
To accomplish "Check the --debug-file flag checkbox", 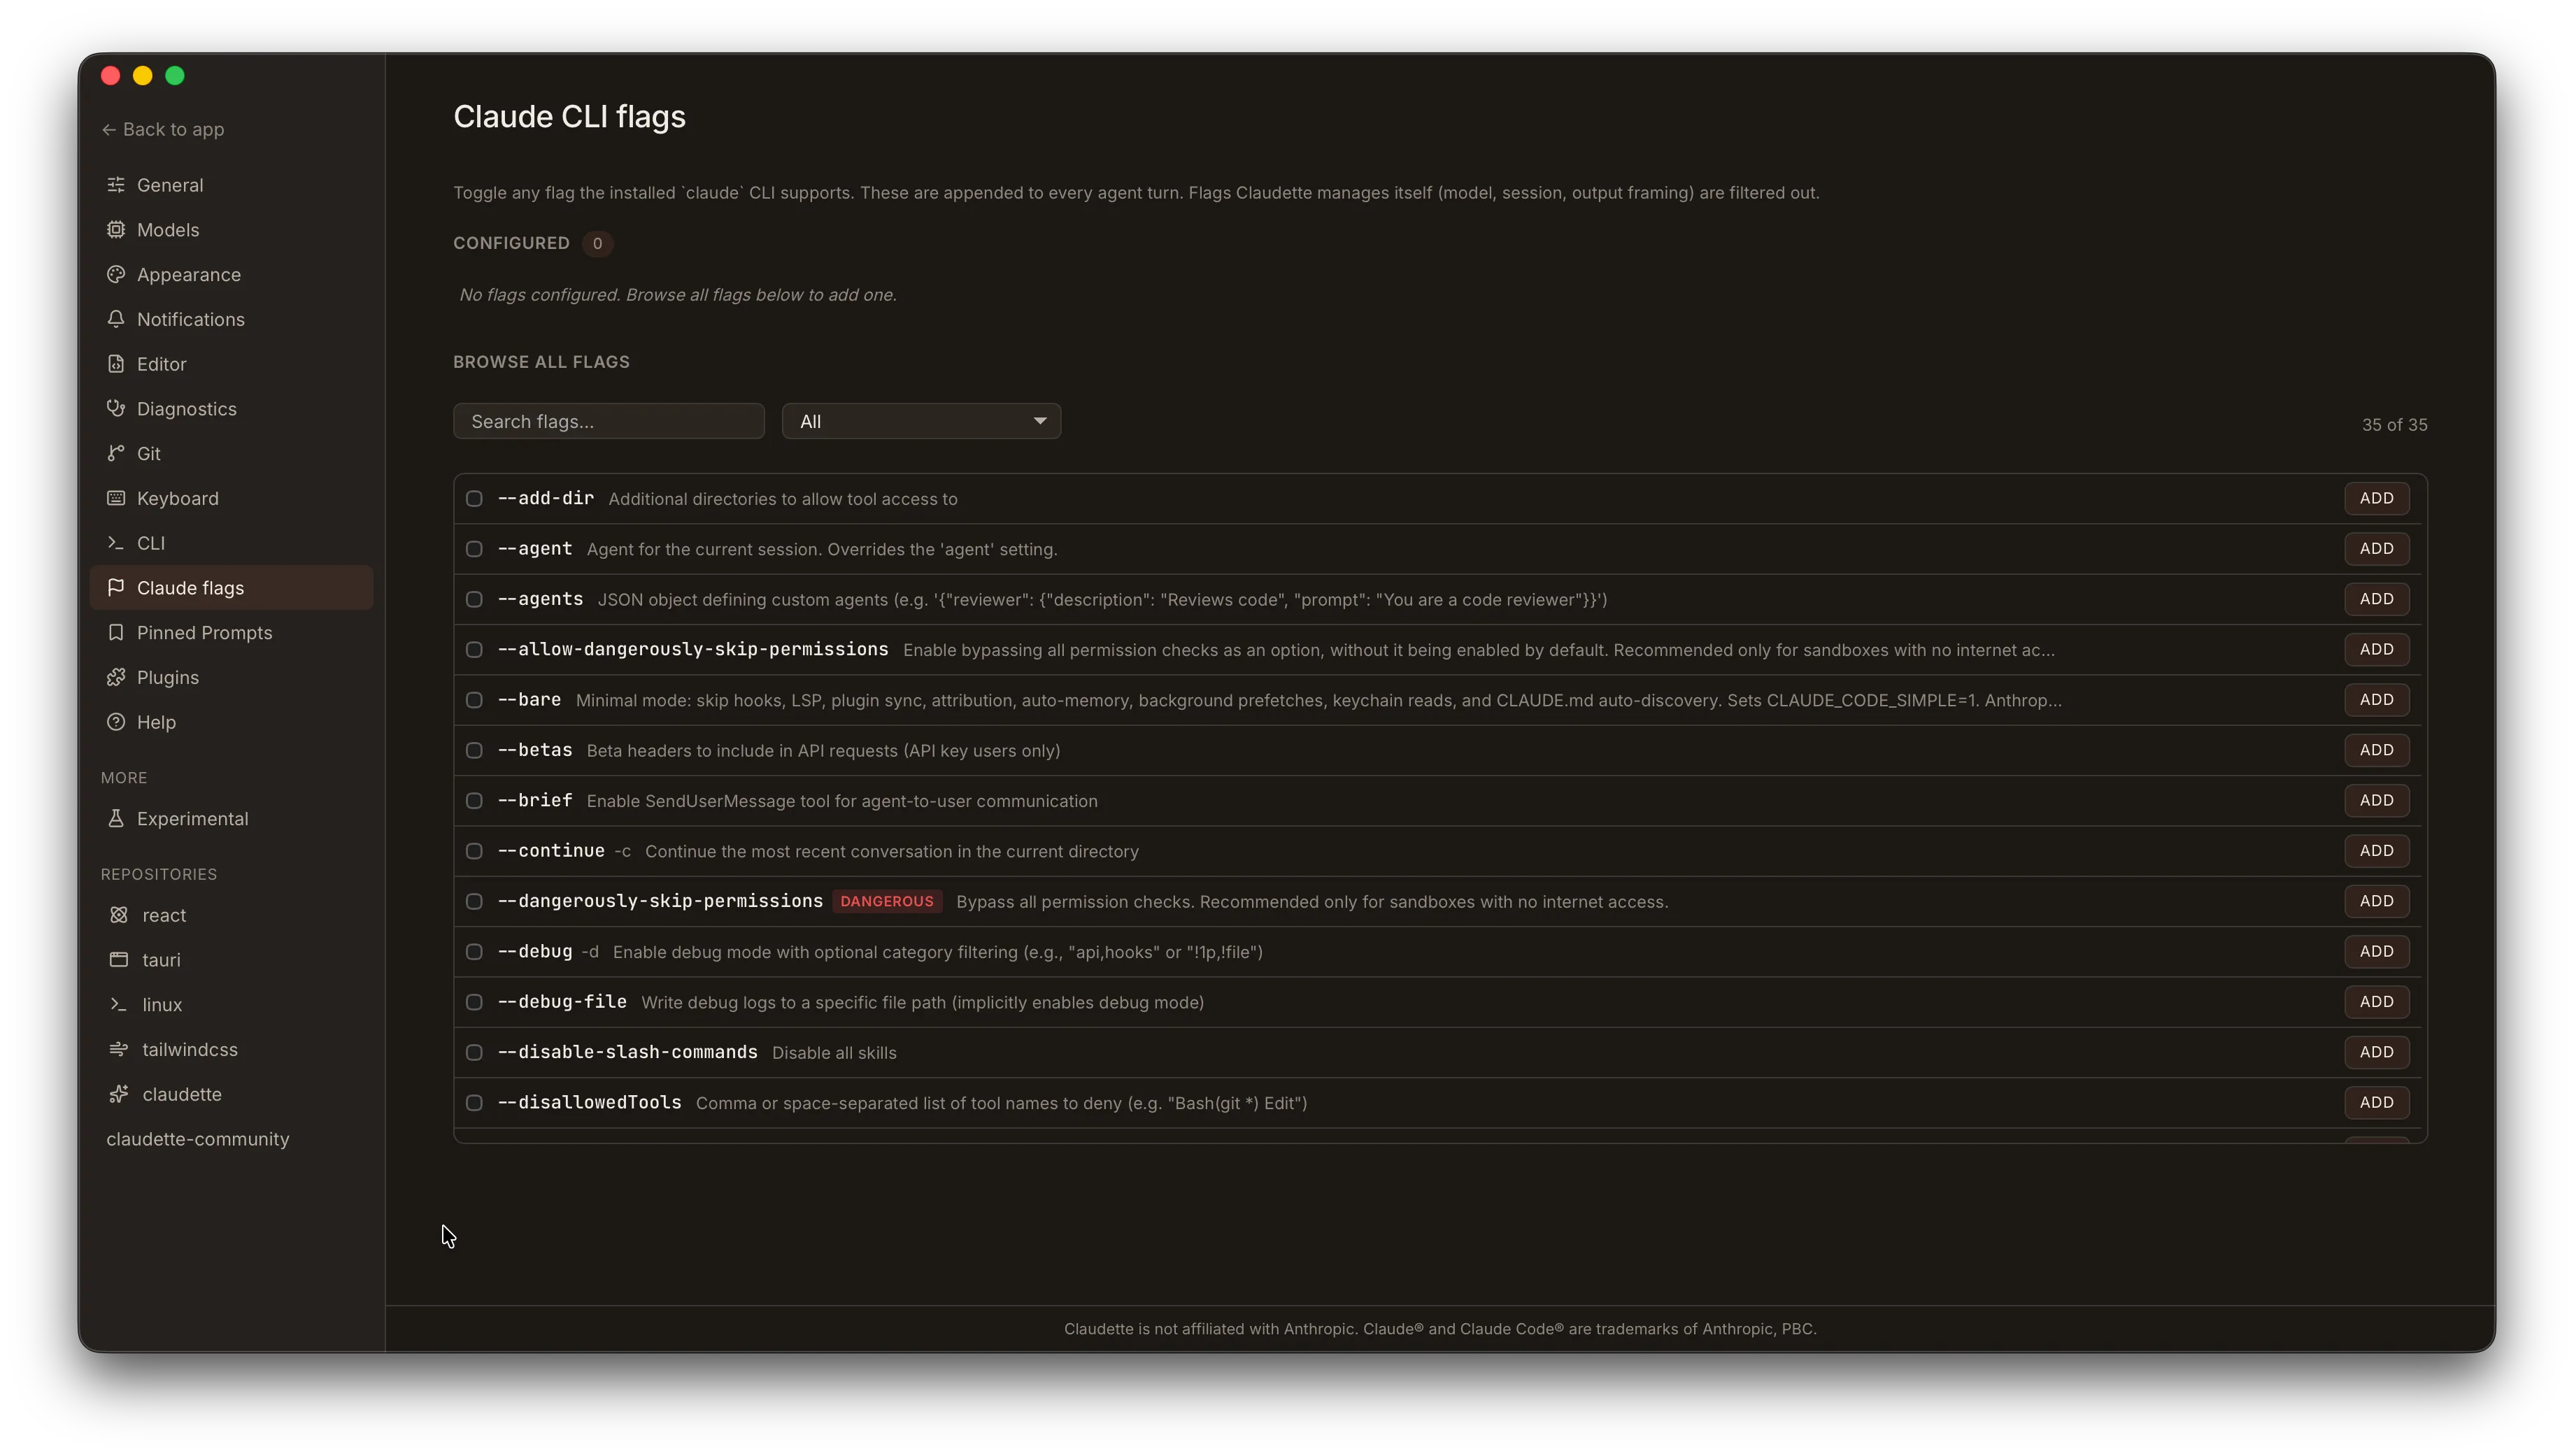I will tap(474, 1002).
